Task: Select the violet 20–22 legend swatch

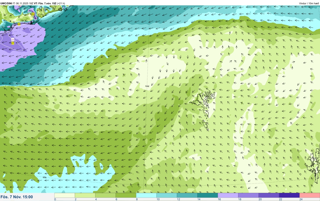Action: click(269, 195)
